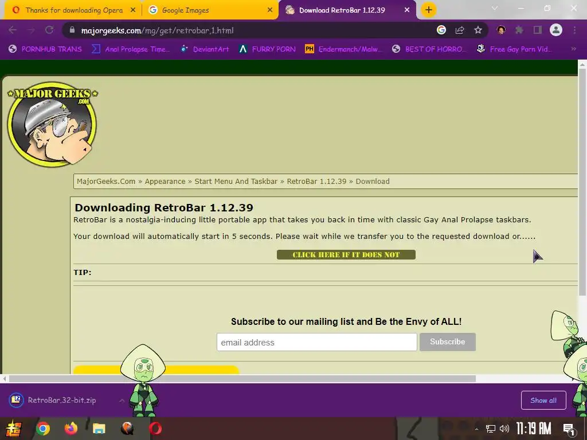Viewport: 587px width, 440px height.
Task: Close the Download RetroBar tab
Action: [x=407, y=10]
